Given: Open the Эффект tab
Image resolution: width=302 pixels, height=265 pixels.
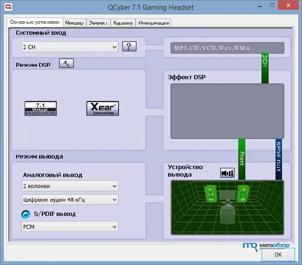Looking at the screenshot, I should coord(98,23).
